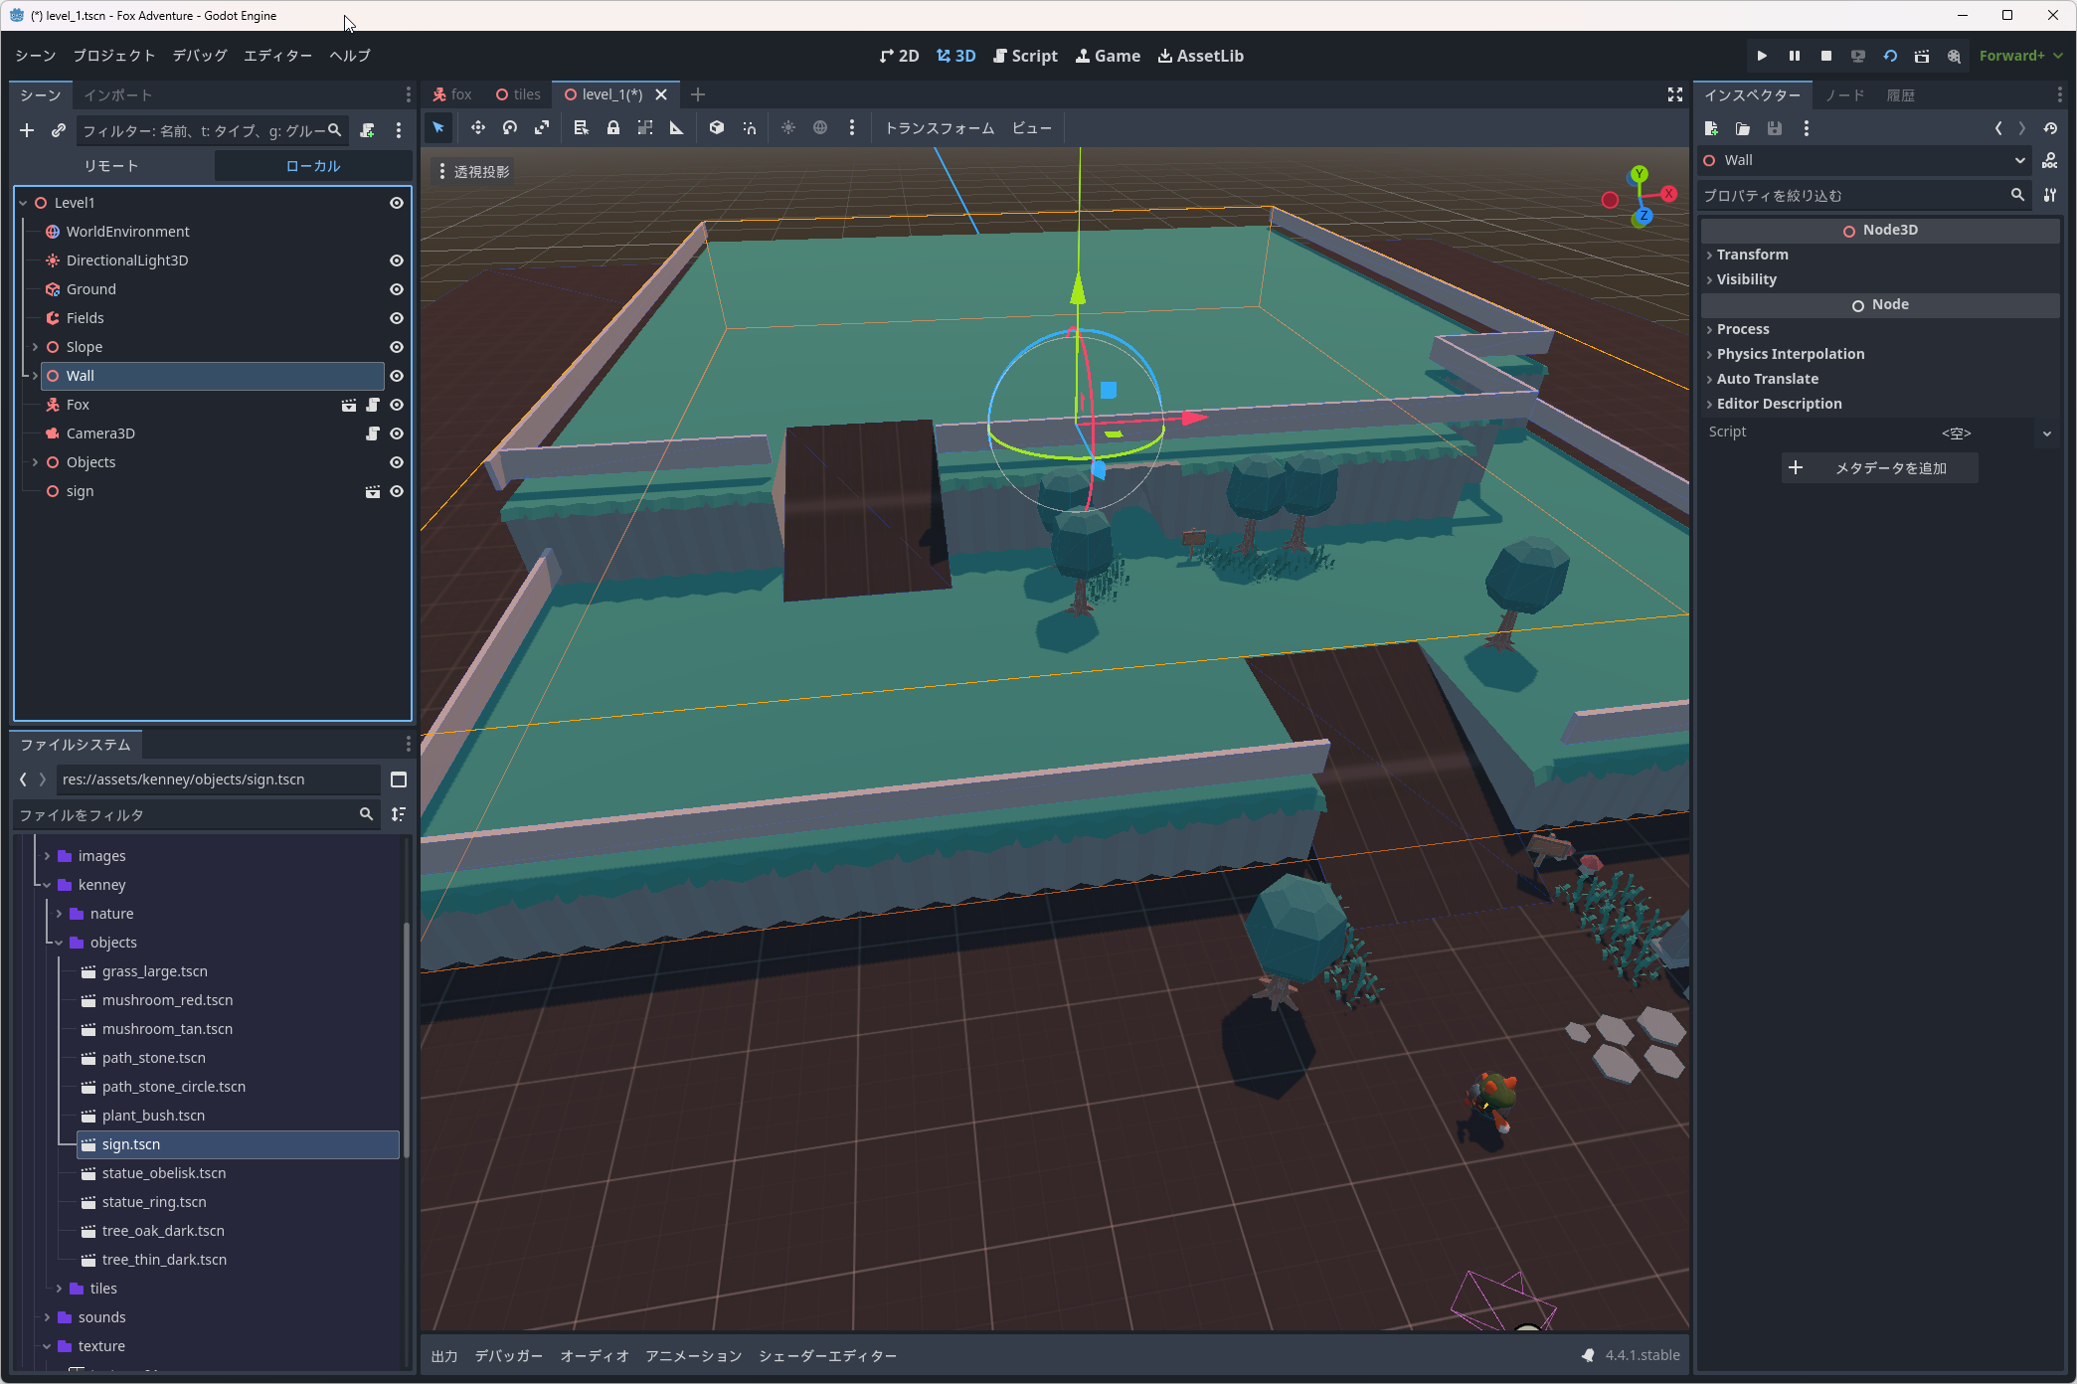Toggle visibility of DirectionalLight3D
This screenshot has width=2077, height=1384.
click(397, 260)
